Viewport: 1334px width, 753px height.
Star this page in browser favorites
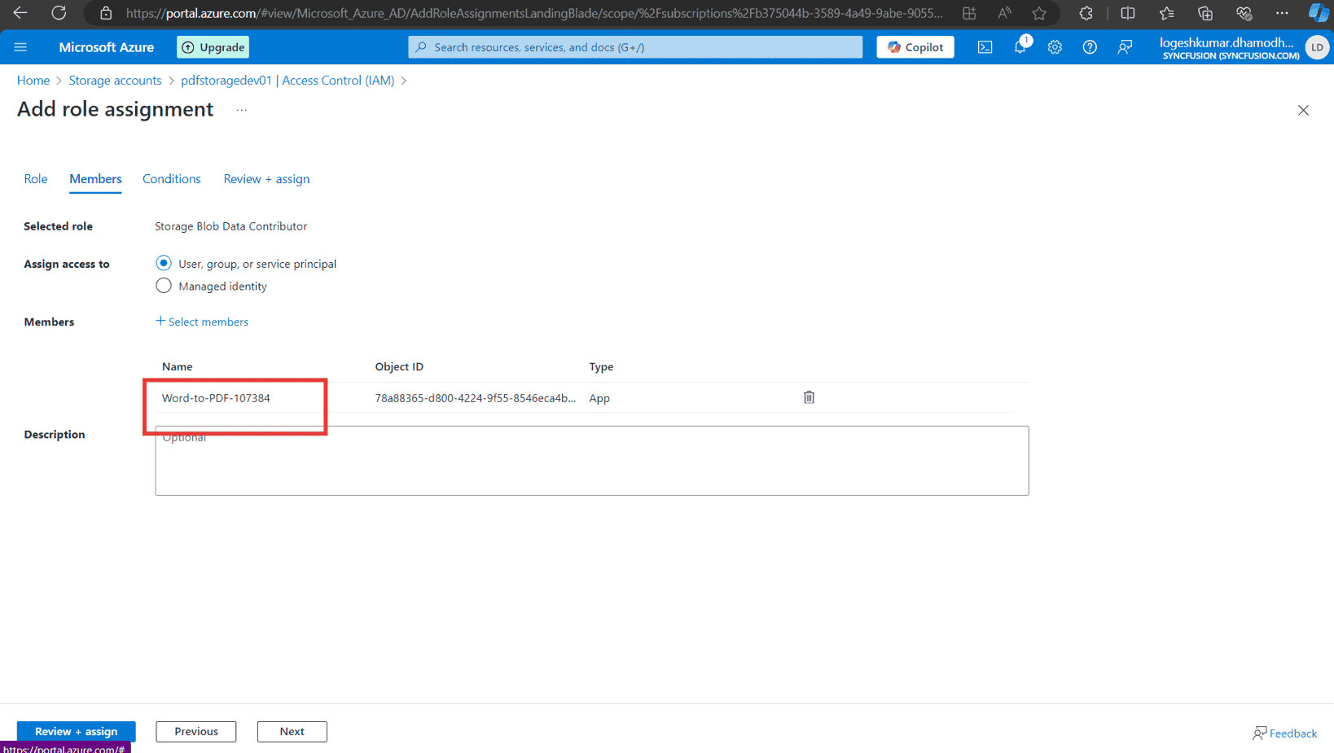pyautogui.click(x=1038, y=13)
